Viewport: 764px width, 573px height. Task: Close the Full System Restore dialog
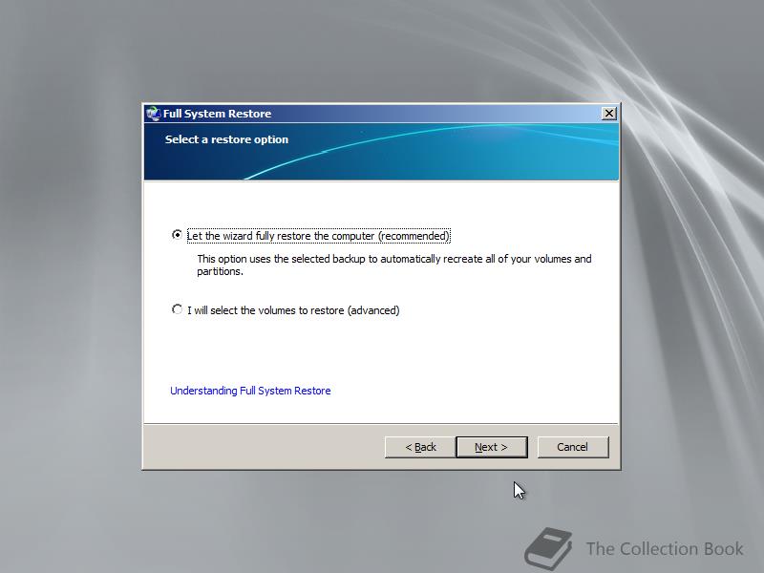click(x=608, y=114)
